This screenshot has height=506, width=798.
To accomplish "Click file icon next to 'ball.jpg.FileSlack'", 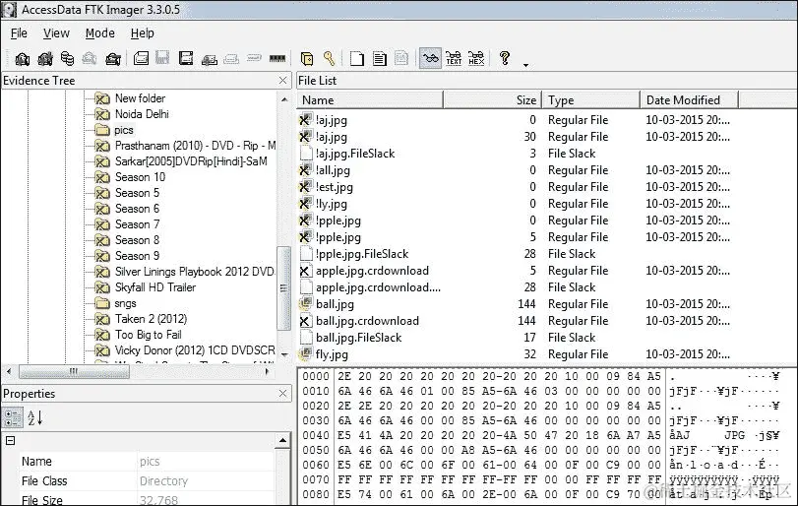I will pyautogui.click(x=306, y=338).
